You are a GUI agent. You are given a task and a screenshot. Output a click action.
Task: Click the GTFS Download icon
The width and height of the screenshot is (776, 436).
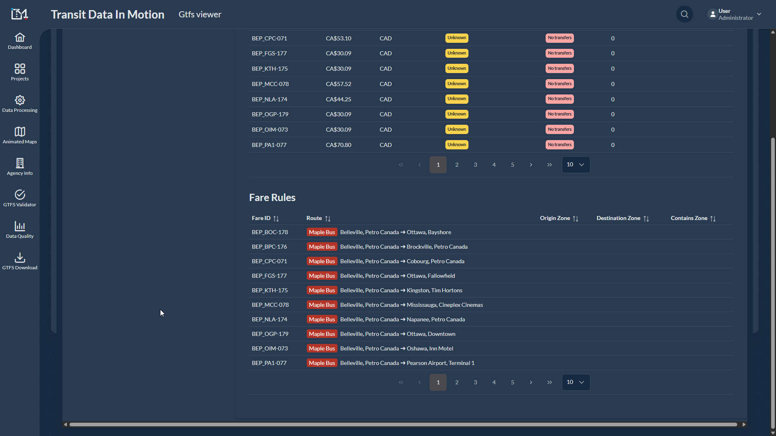coord(19,258)
